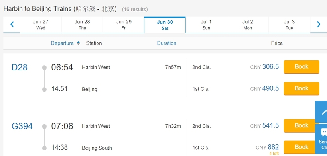The image size is (327, 156).
Task: Open D28 train details link
Action: pos(20,67)
